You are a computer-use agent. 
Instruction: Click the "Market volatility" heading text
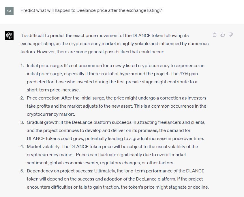(x=43, y=147)
